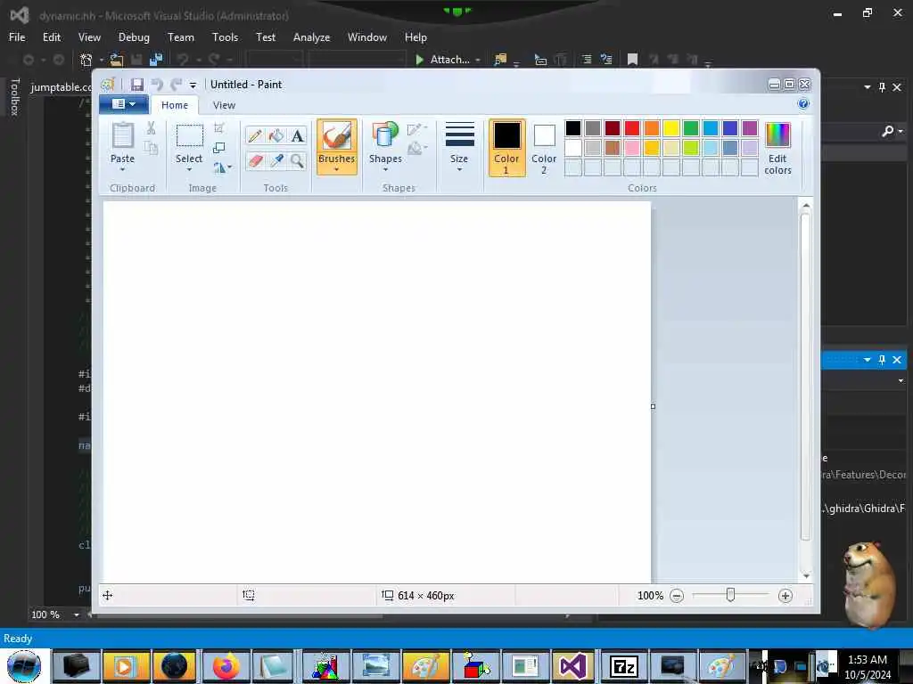
Task: Open Firefox from the taskbar
Action: (x=226, y=666)
